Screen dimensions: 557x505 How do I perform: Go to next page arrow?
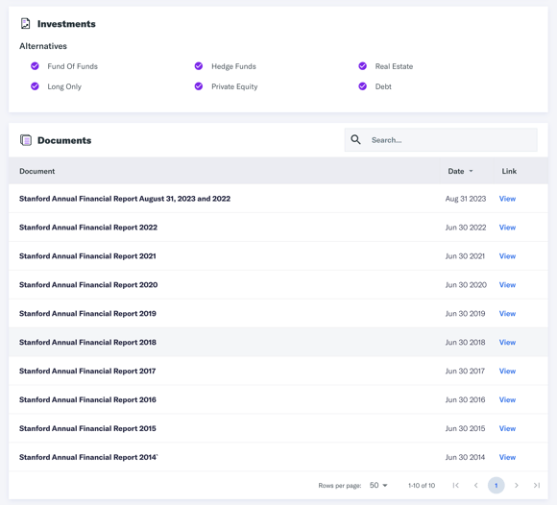[517, 485]
